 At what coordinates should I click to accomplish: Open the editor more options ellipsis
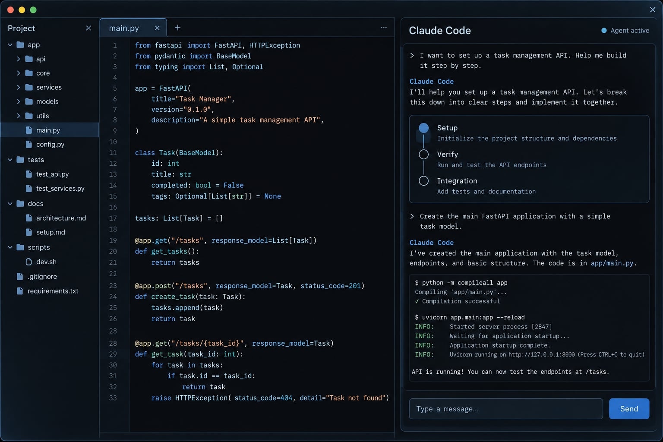(384, 28)
